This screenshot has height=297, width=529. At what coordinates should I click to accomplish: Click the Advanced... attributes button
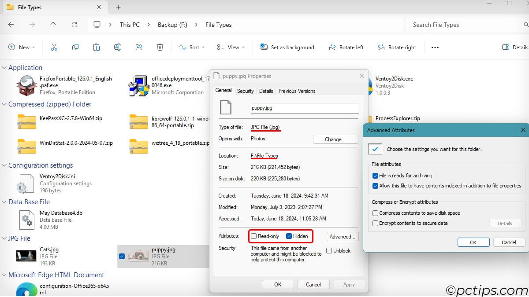coord(342,236)
